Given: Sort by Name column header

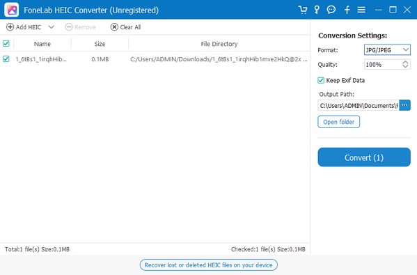Looking at the screenshot, I should coord(42,44).
